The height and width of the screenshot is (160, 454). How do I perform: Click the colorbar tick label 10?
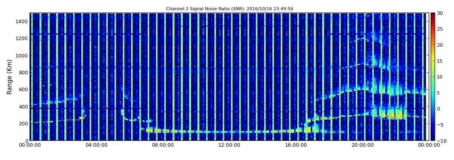(x=440, y=77)
